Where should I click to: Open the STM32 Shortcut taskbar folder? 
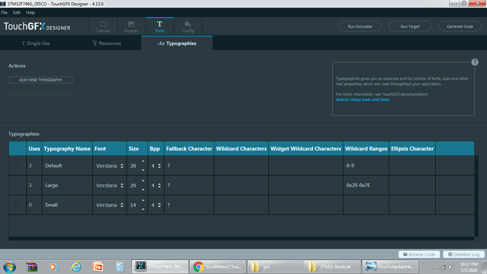click(x=332, y=267)
